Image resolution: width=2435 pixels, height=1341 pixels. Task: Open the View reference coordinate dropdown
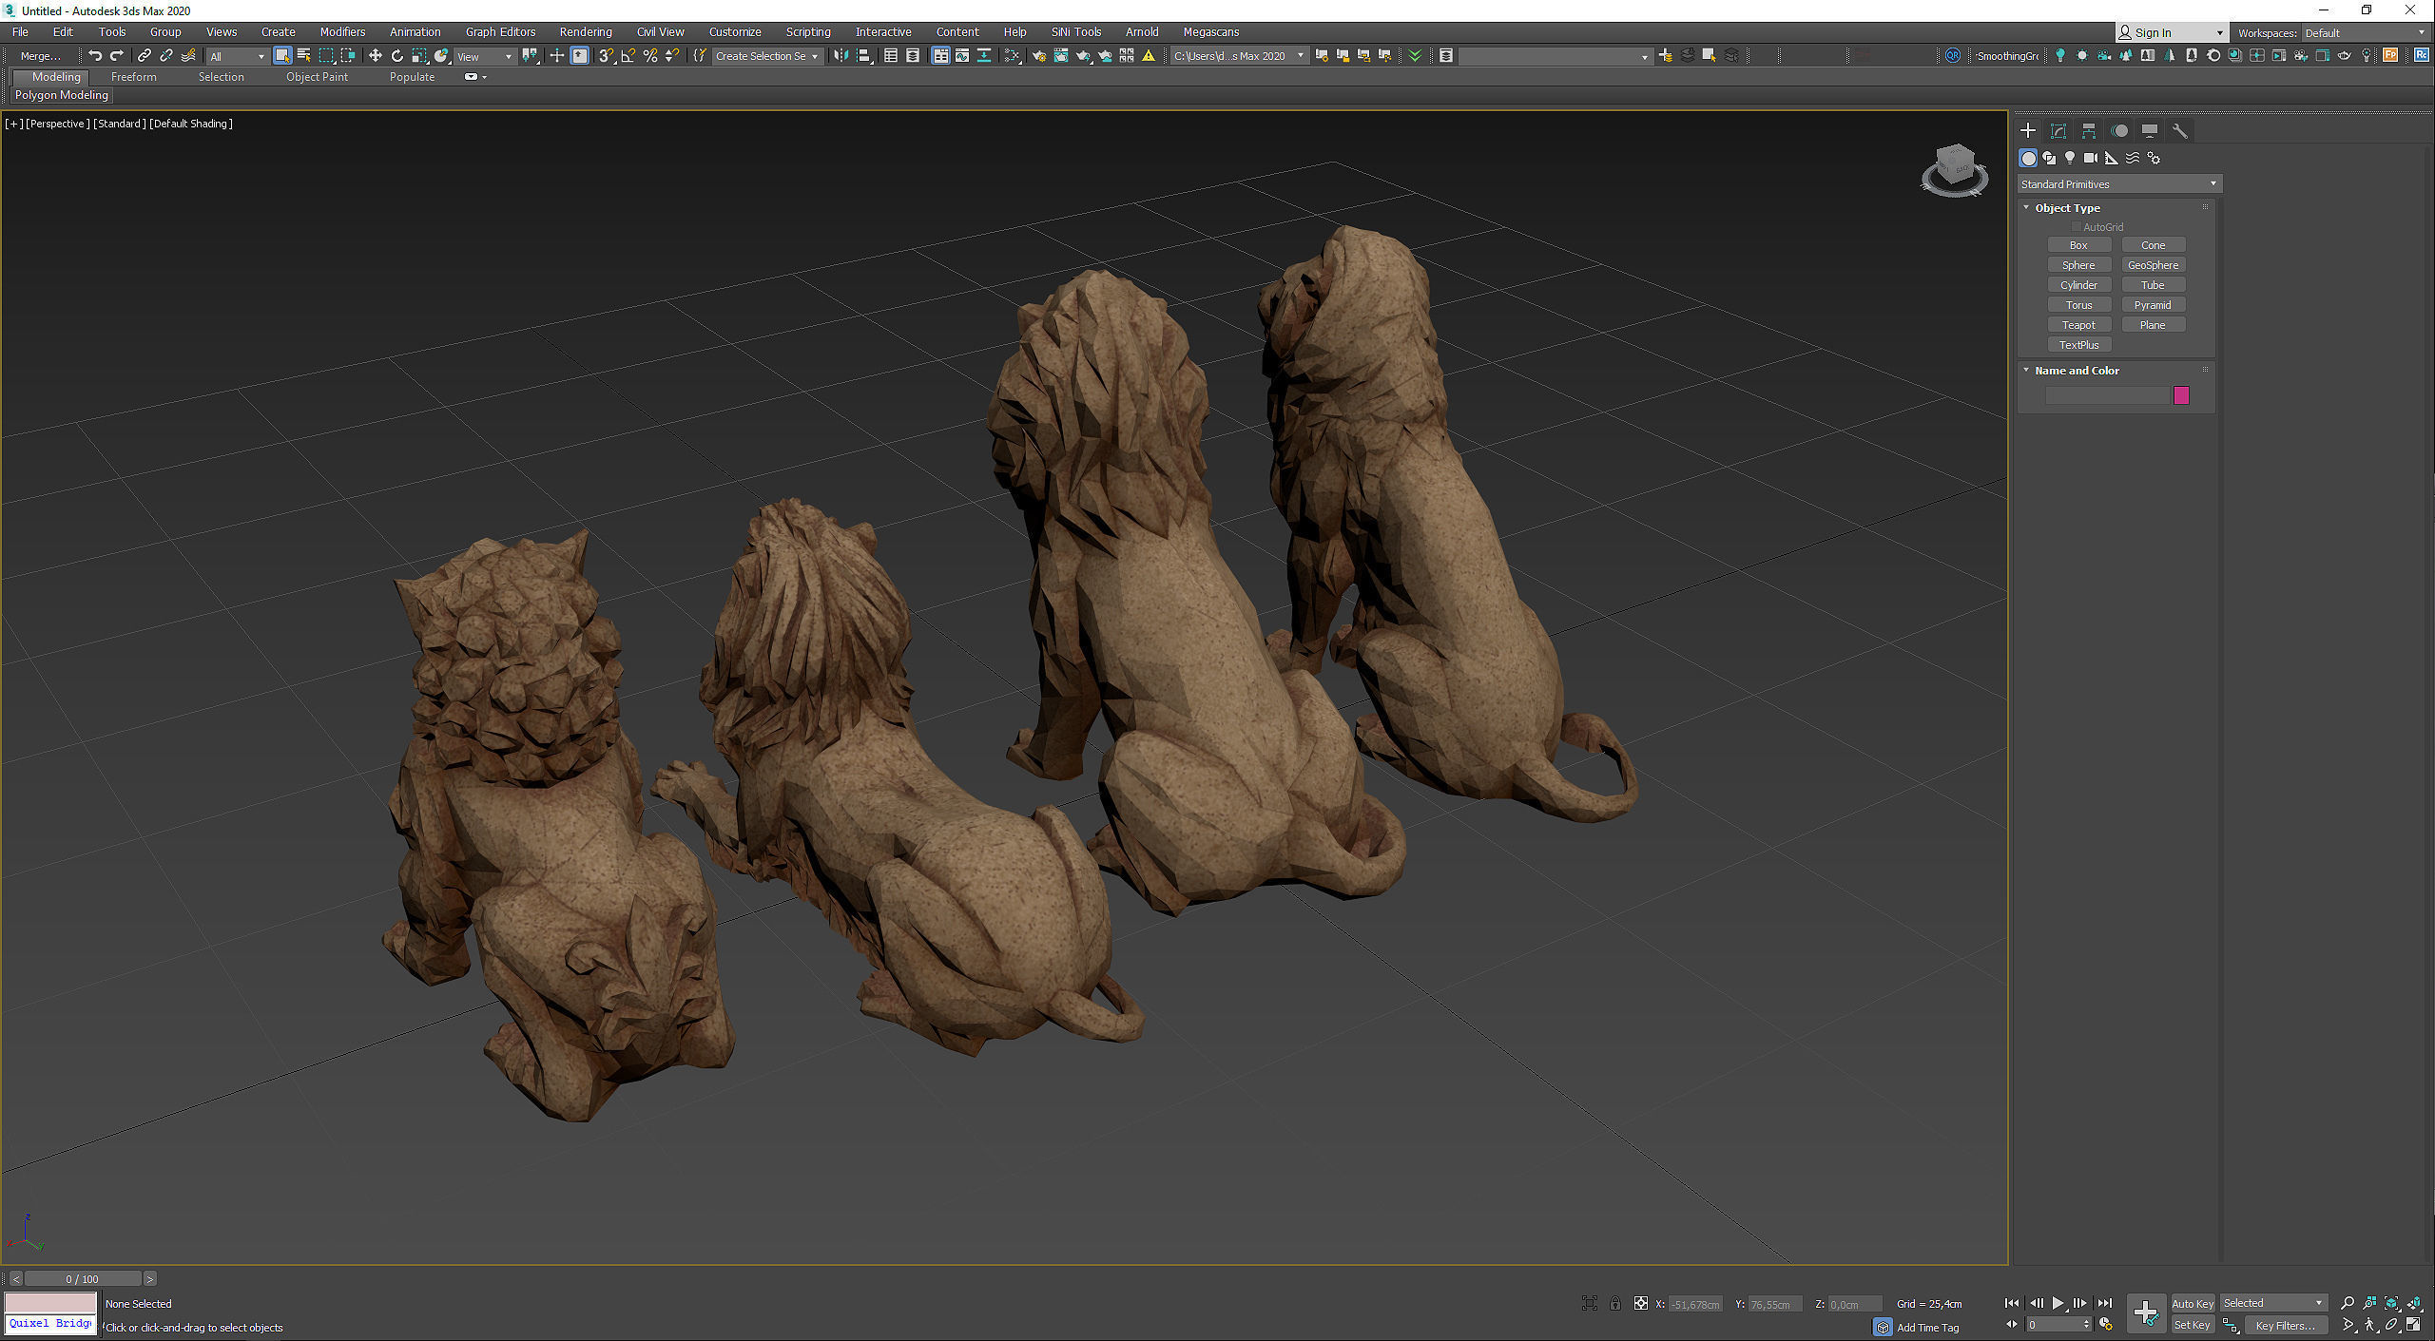484,56
